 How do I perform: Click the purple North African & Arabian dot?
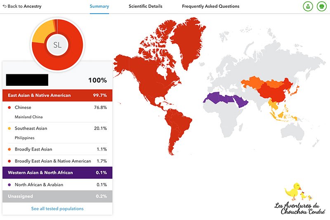click(x=9, y=185)
